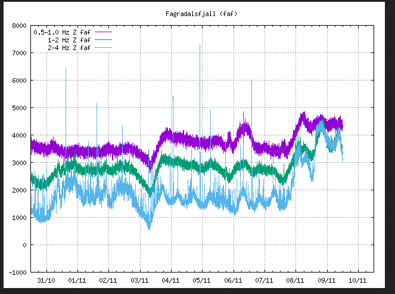Click y-axis label "-1000"
This screenshot has height=294, width=395.
point(17,273)
